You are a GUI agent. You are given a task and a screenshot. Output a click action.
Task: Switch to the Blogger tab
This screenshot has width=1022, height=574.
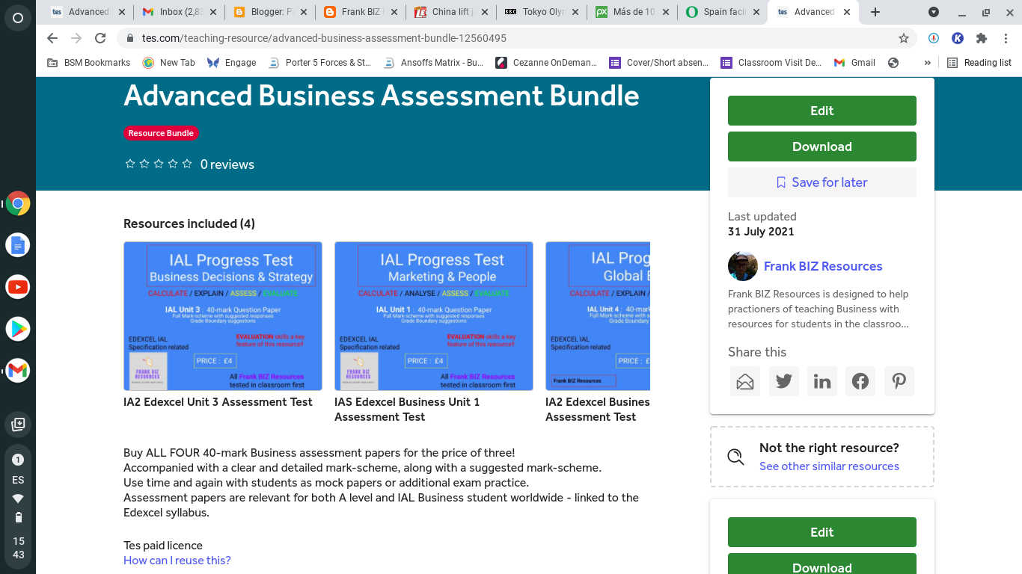(271, 12)
